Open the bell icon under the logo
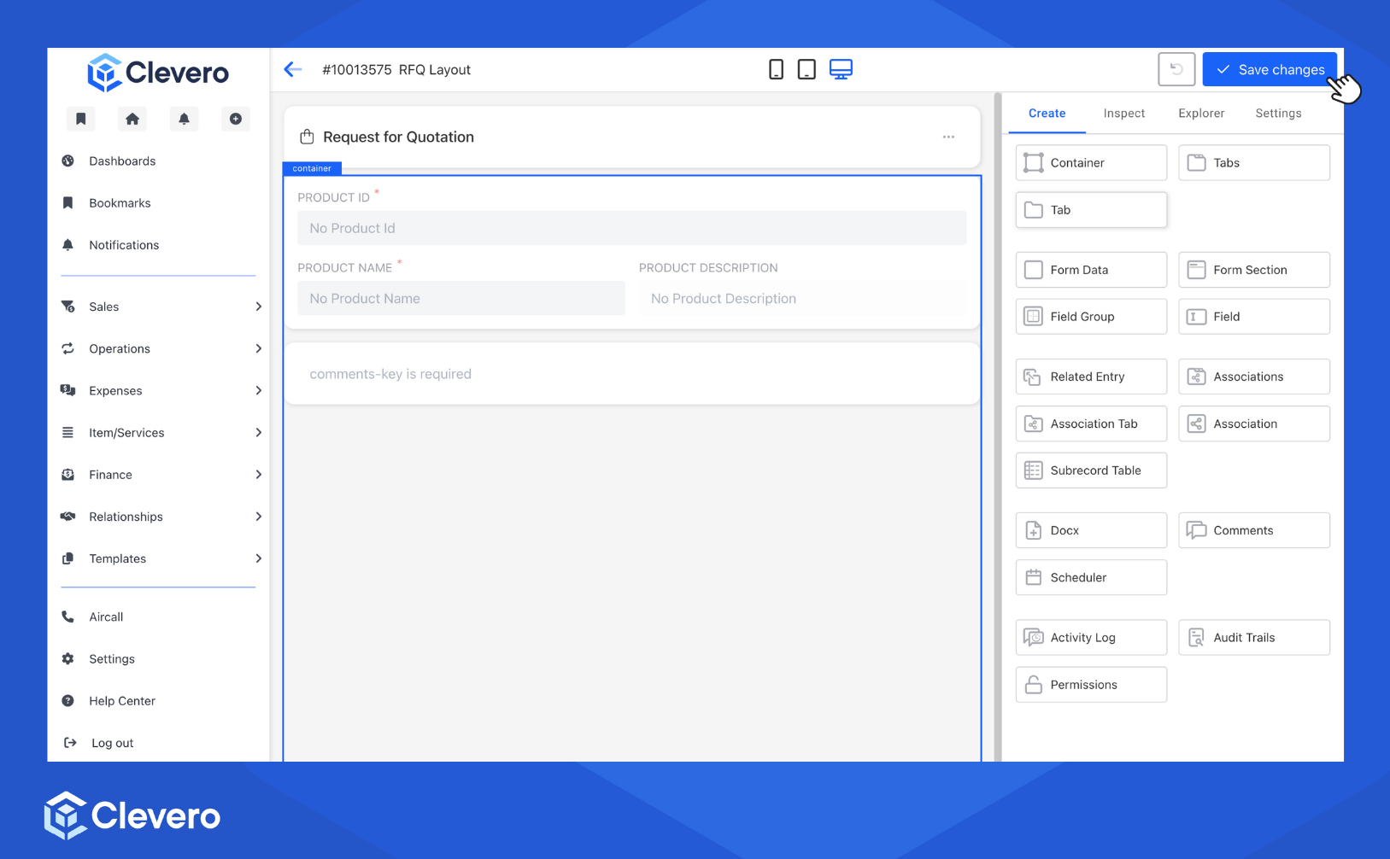Viewport: 1390px width, 859px height. point(184,119)
